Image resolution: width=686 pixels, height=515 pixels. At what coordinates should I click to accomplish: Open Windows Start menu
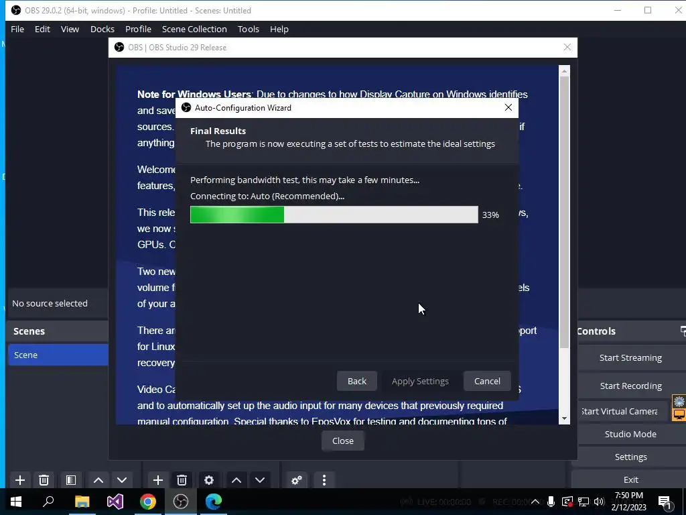tap(16, 502)
